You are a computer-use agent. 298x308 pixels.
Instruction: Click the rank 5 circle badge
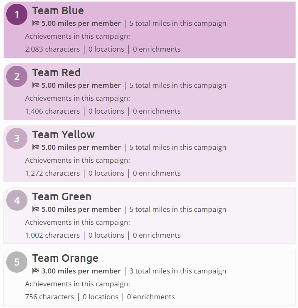click(17, 262)
